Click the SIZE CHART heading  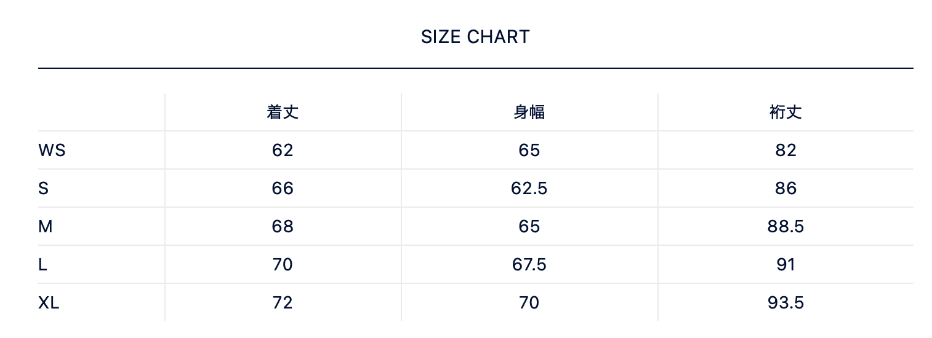click(x=475, y=37)
